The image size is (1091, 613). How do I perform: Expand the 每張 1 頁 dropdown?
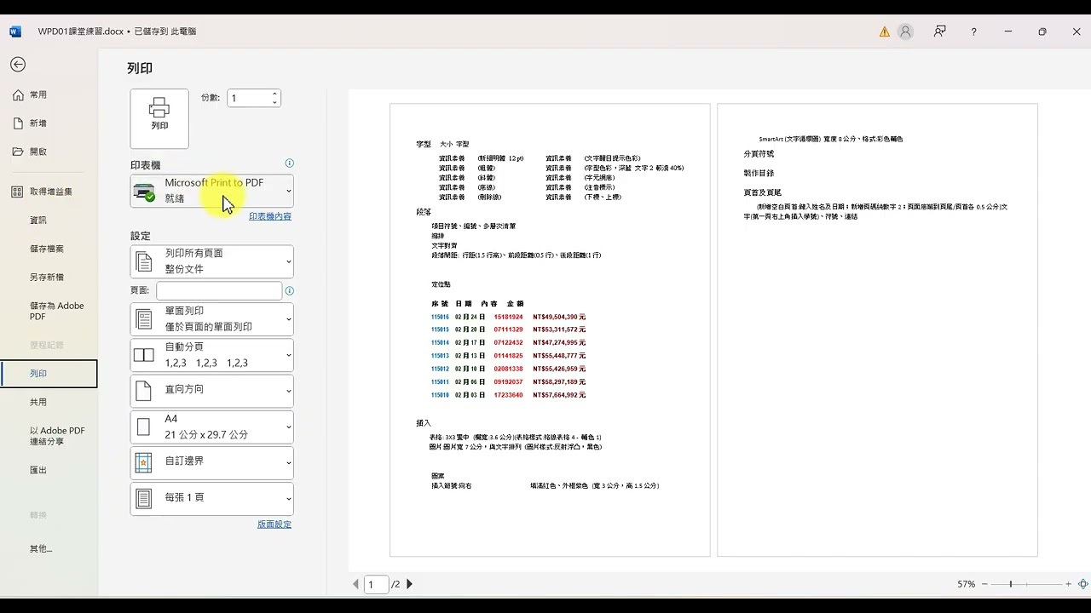click(x=212, y=498)
